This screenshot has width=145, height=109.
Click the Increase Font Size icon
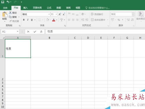tap(60, 14)
